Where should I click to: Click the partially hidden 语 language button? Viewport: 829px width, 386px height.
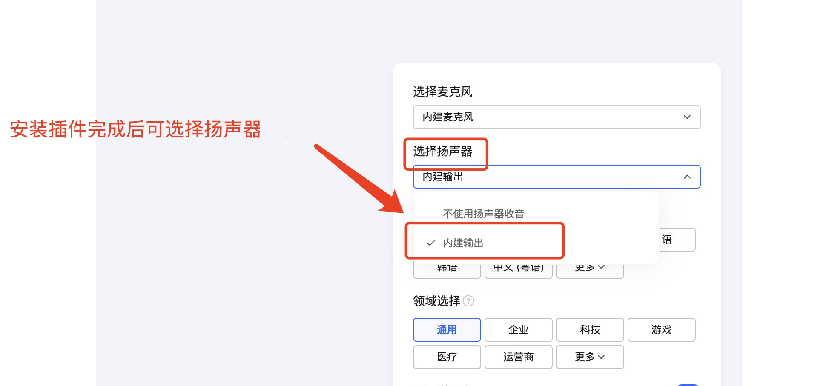(x=677, y=240)
